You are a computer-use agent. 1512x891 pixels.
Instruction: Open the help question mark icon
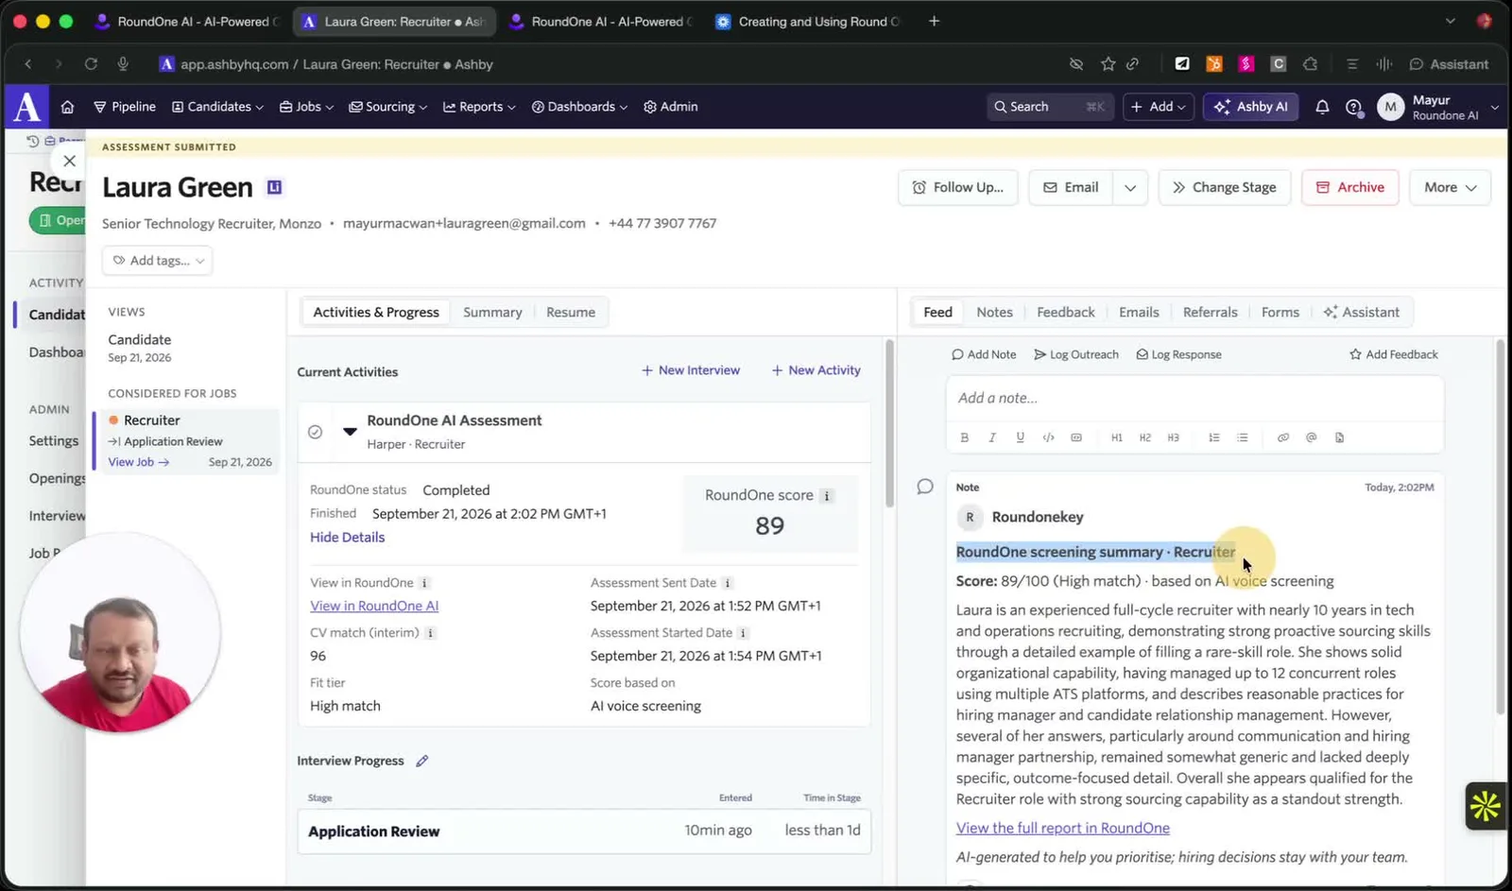click(1353, 107)
